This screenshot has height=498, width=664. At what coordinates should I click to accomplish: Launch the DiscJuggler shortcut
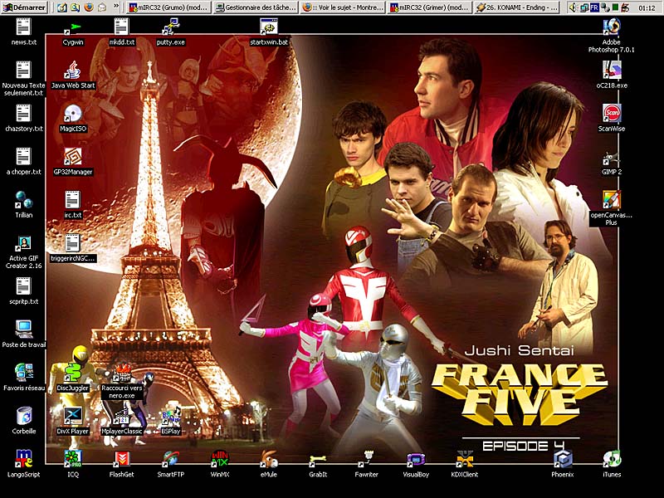pyautogui.click(x=73, y=378)
